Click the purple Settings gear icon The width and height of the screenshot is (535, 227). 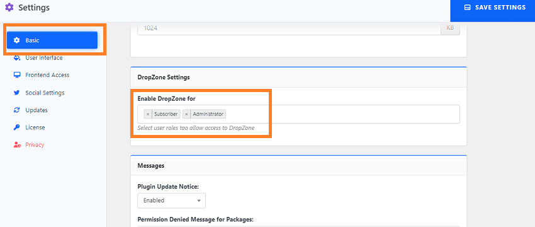(9, 7)
